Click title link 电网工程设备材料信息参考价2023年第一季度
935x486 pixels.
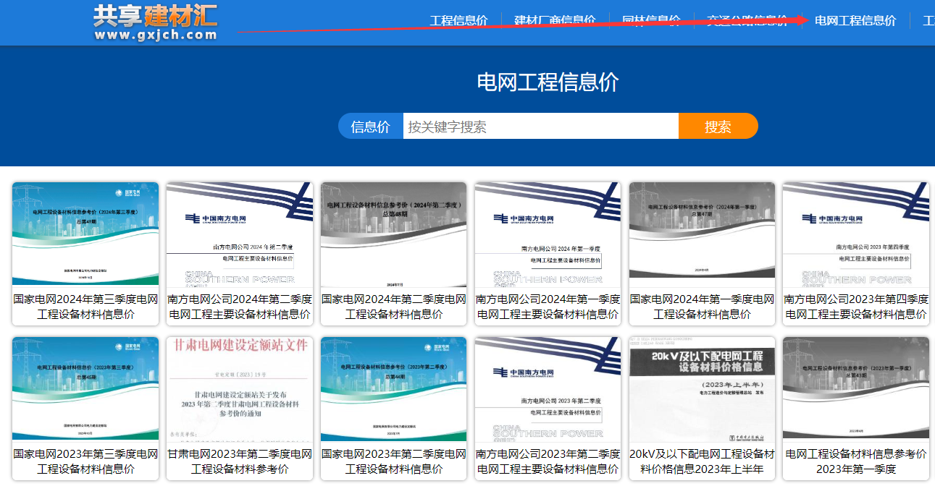point(856,461)
